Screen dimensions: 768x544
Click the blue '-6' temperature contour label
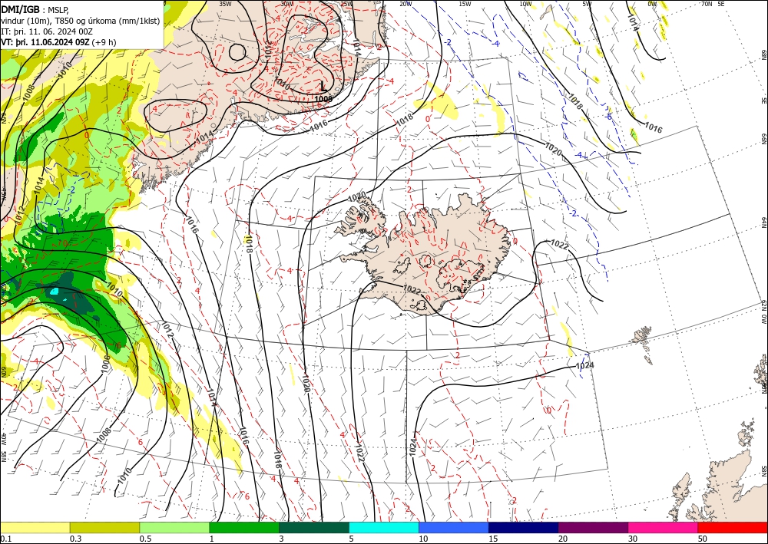coord(609,117)
